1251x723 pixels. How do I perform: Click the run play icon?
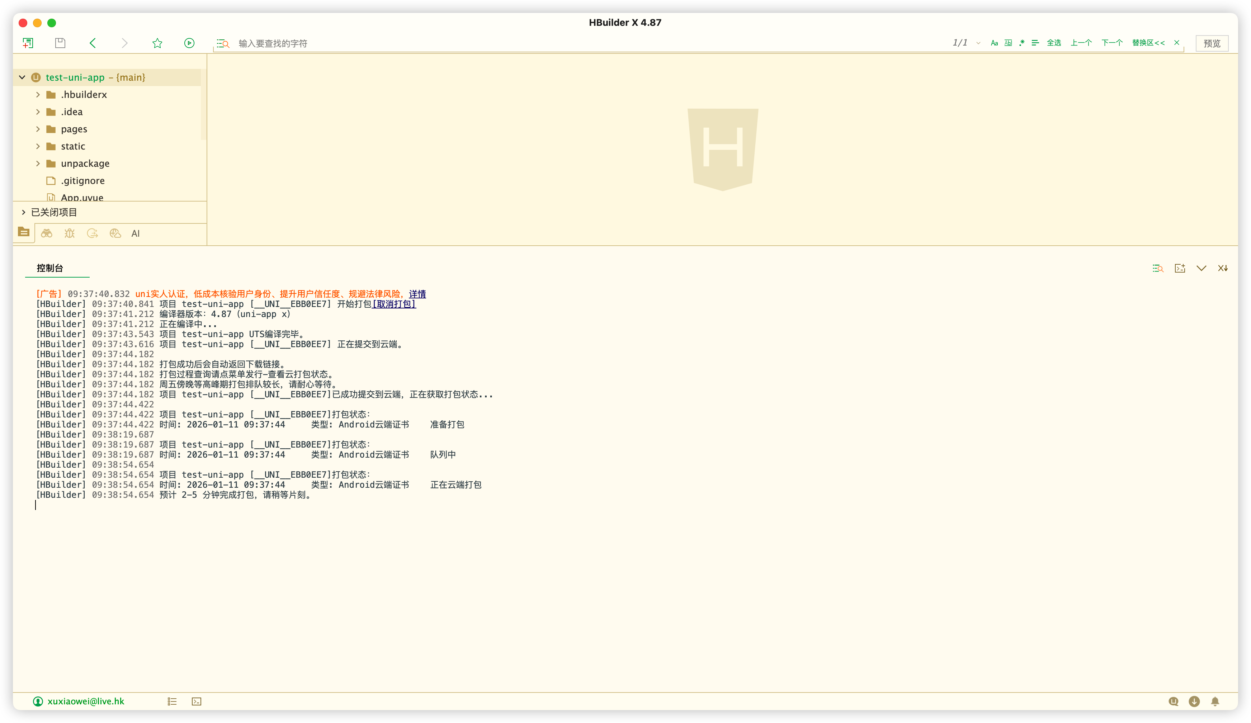[189, 43]
